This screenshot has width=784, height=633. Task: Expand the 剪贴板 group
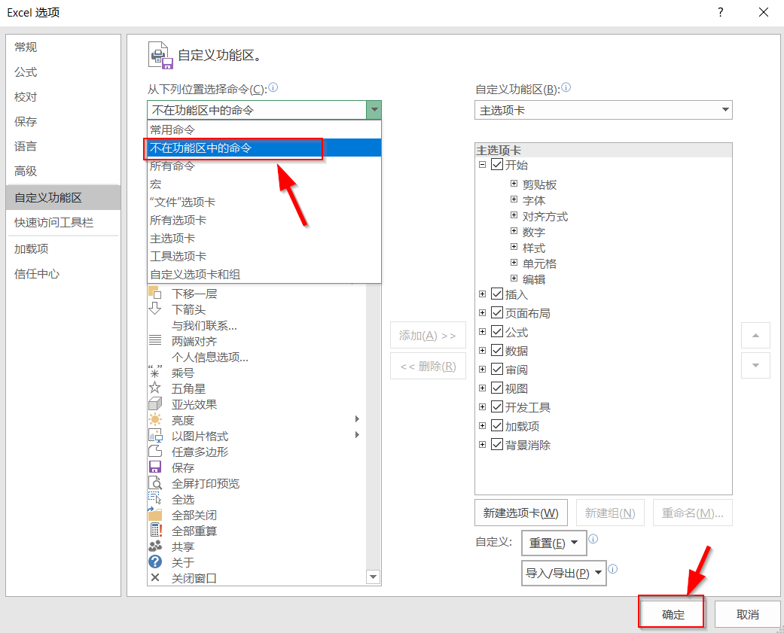pos(514,184)
